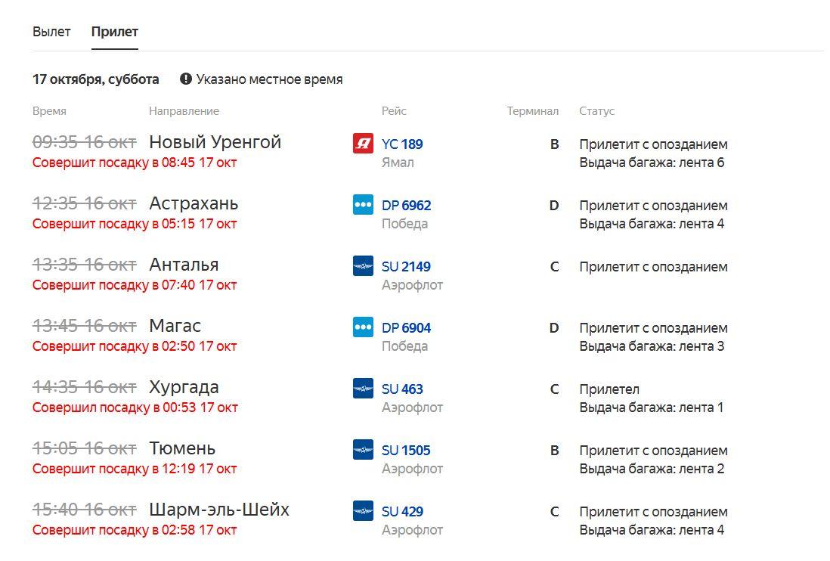The height and width of the screenshot is (561, 830).
Task: Click red text landing at 05:15 17 окт
Action: pyautogui.click(x=135, y=224)
